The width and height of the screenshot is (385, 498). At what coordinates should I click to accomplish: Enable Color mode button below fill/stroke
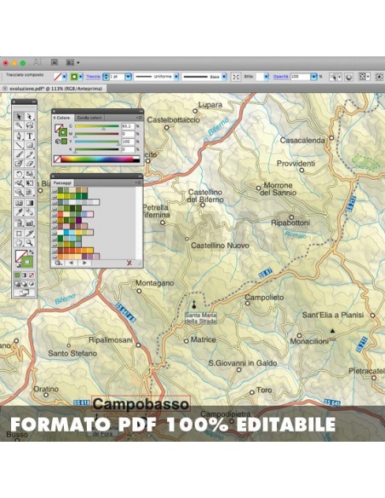[x=18, y=275]
